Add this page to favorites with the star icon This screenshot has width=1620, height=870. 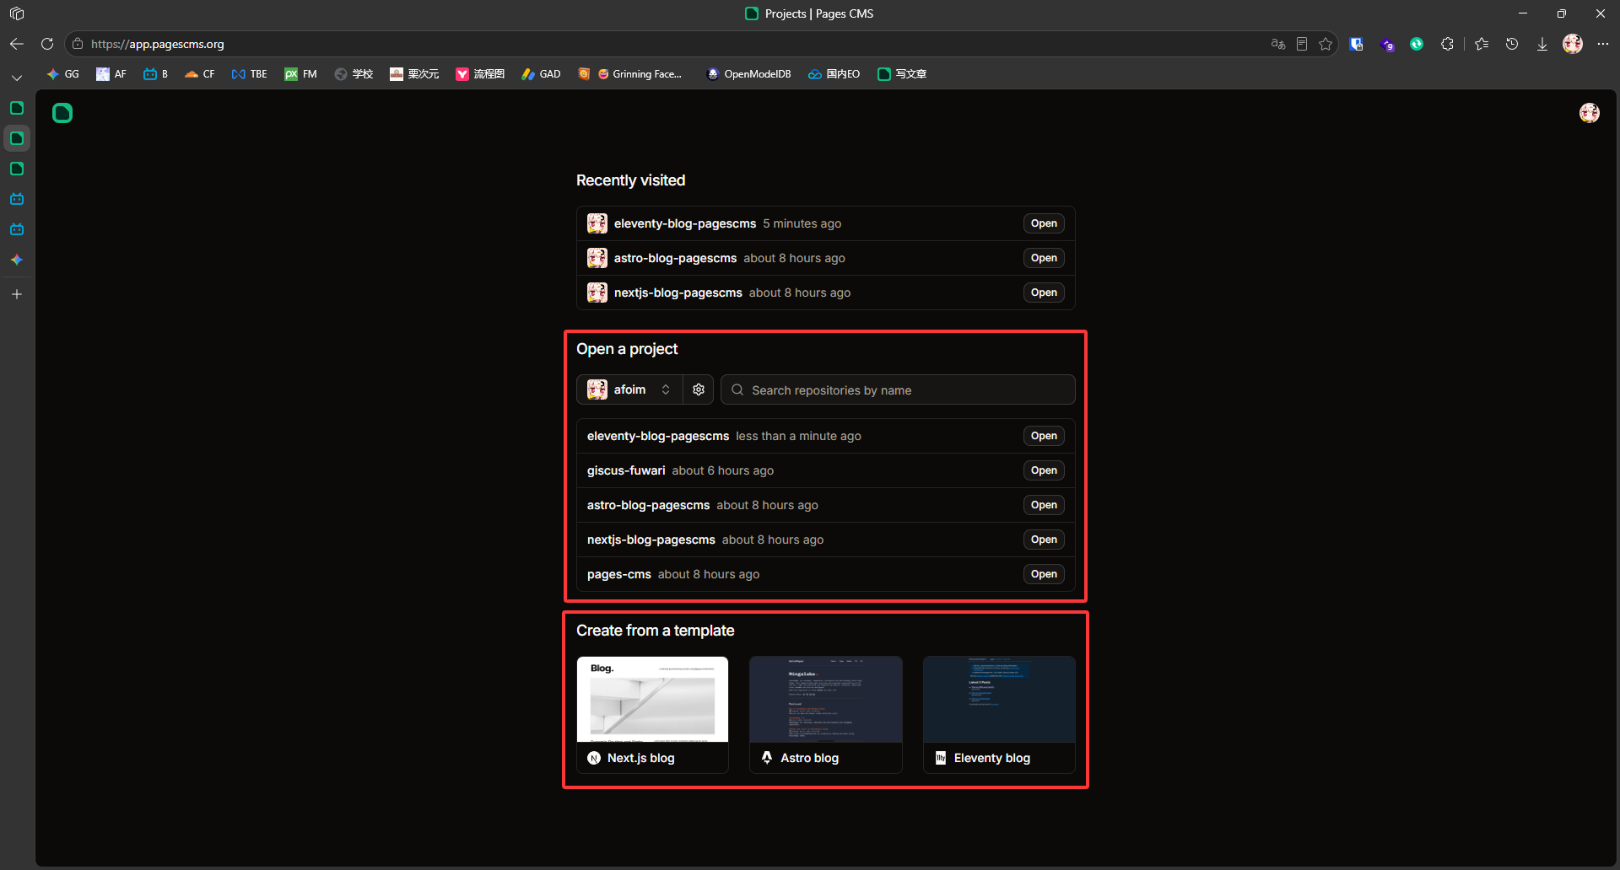click(x=1326, y=44)
